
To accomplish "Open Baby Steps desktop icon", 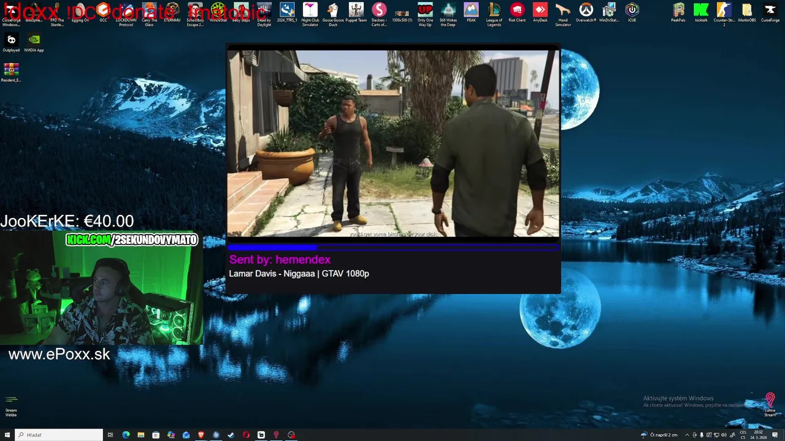I will 241,13.
